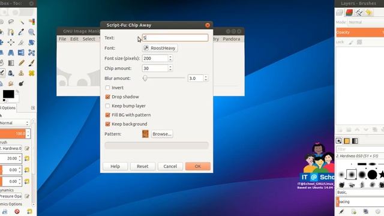The image size is (384, 216).
Task: Edit the Pressure Opacity dynamics icon
Action: coord(27,196)
